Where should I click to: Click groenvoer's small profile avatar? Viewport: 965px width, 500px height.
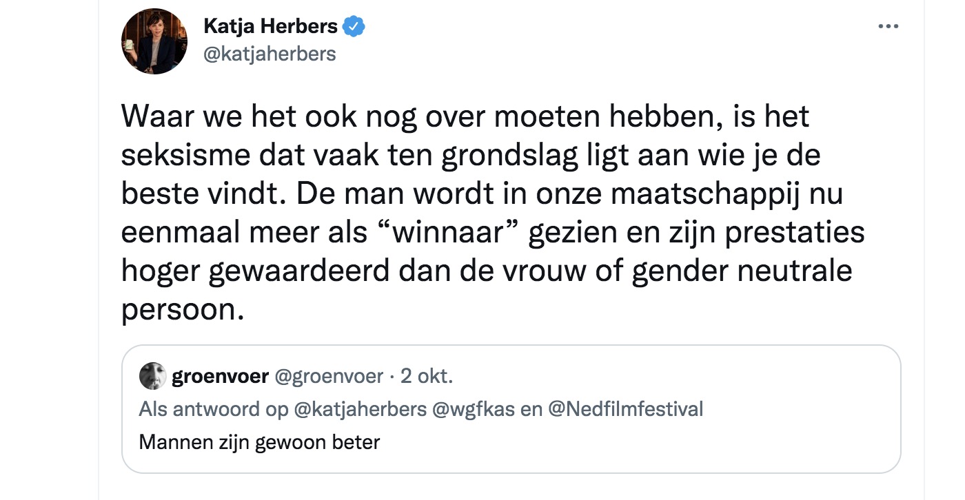(x=152, y=376)
